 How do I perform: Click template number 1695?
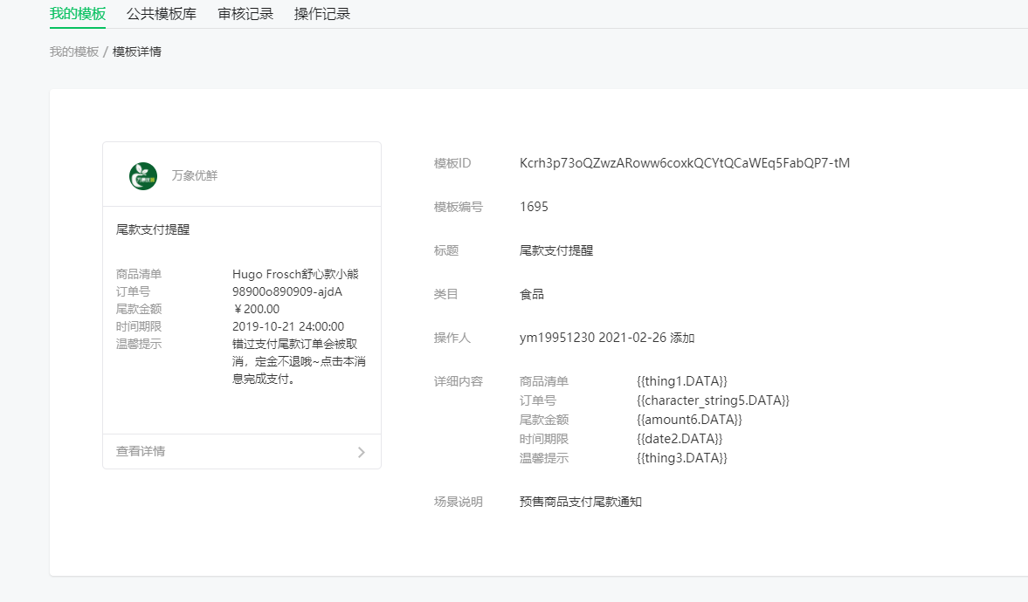click(x=534, y=207)
